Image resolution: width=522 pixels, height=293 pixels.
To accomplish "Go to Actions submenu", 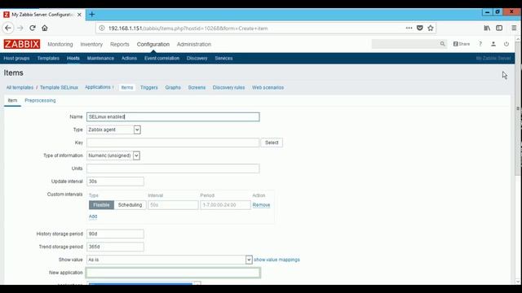I will tap(129, 58).
